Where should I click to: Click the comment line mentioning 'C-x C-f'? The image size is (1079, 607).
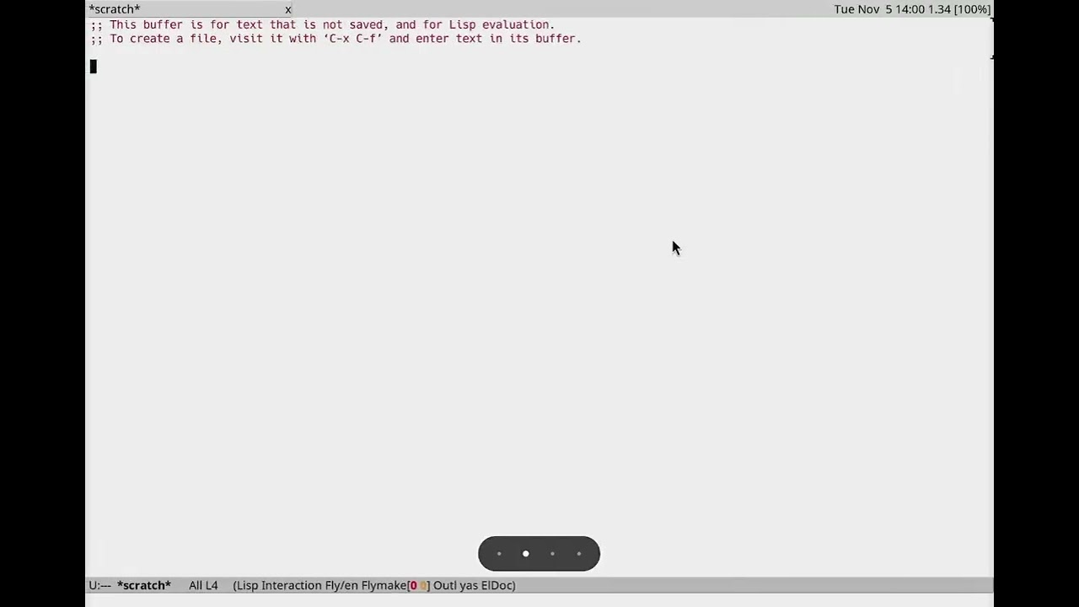click(x=336, y=38)
